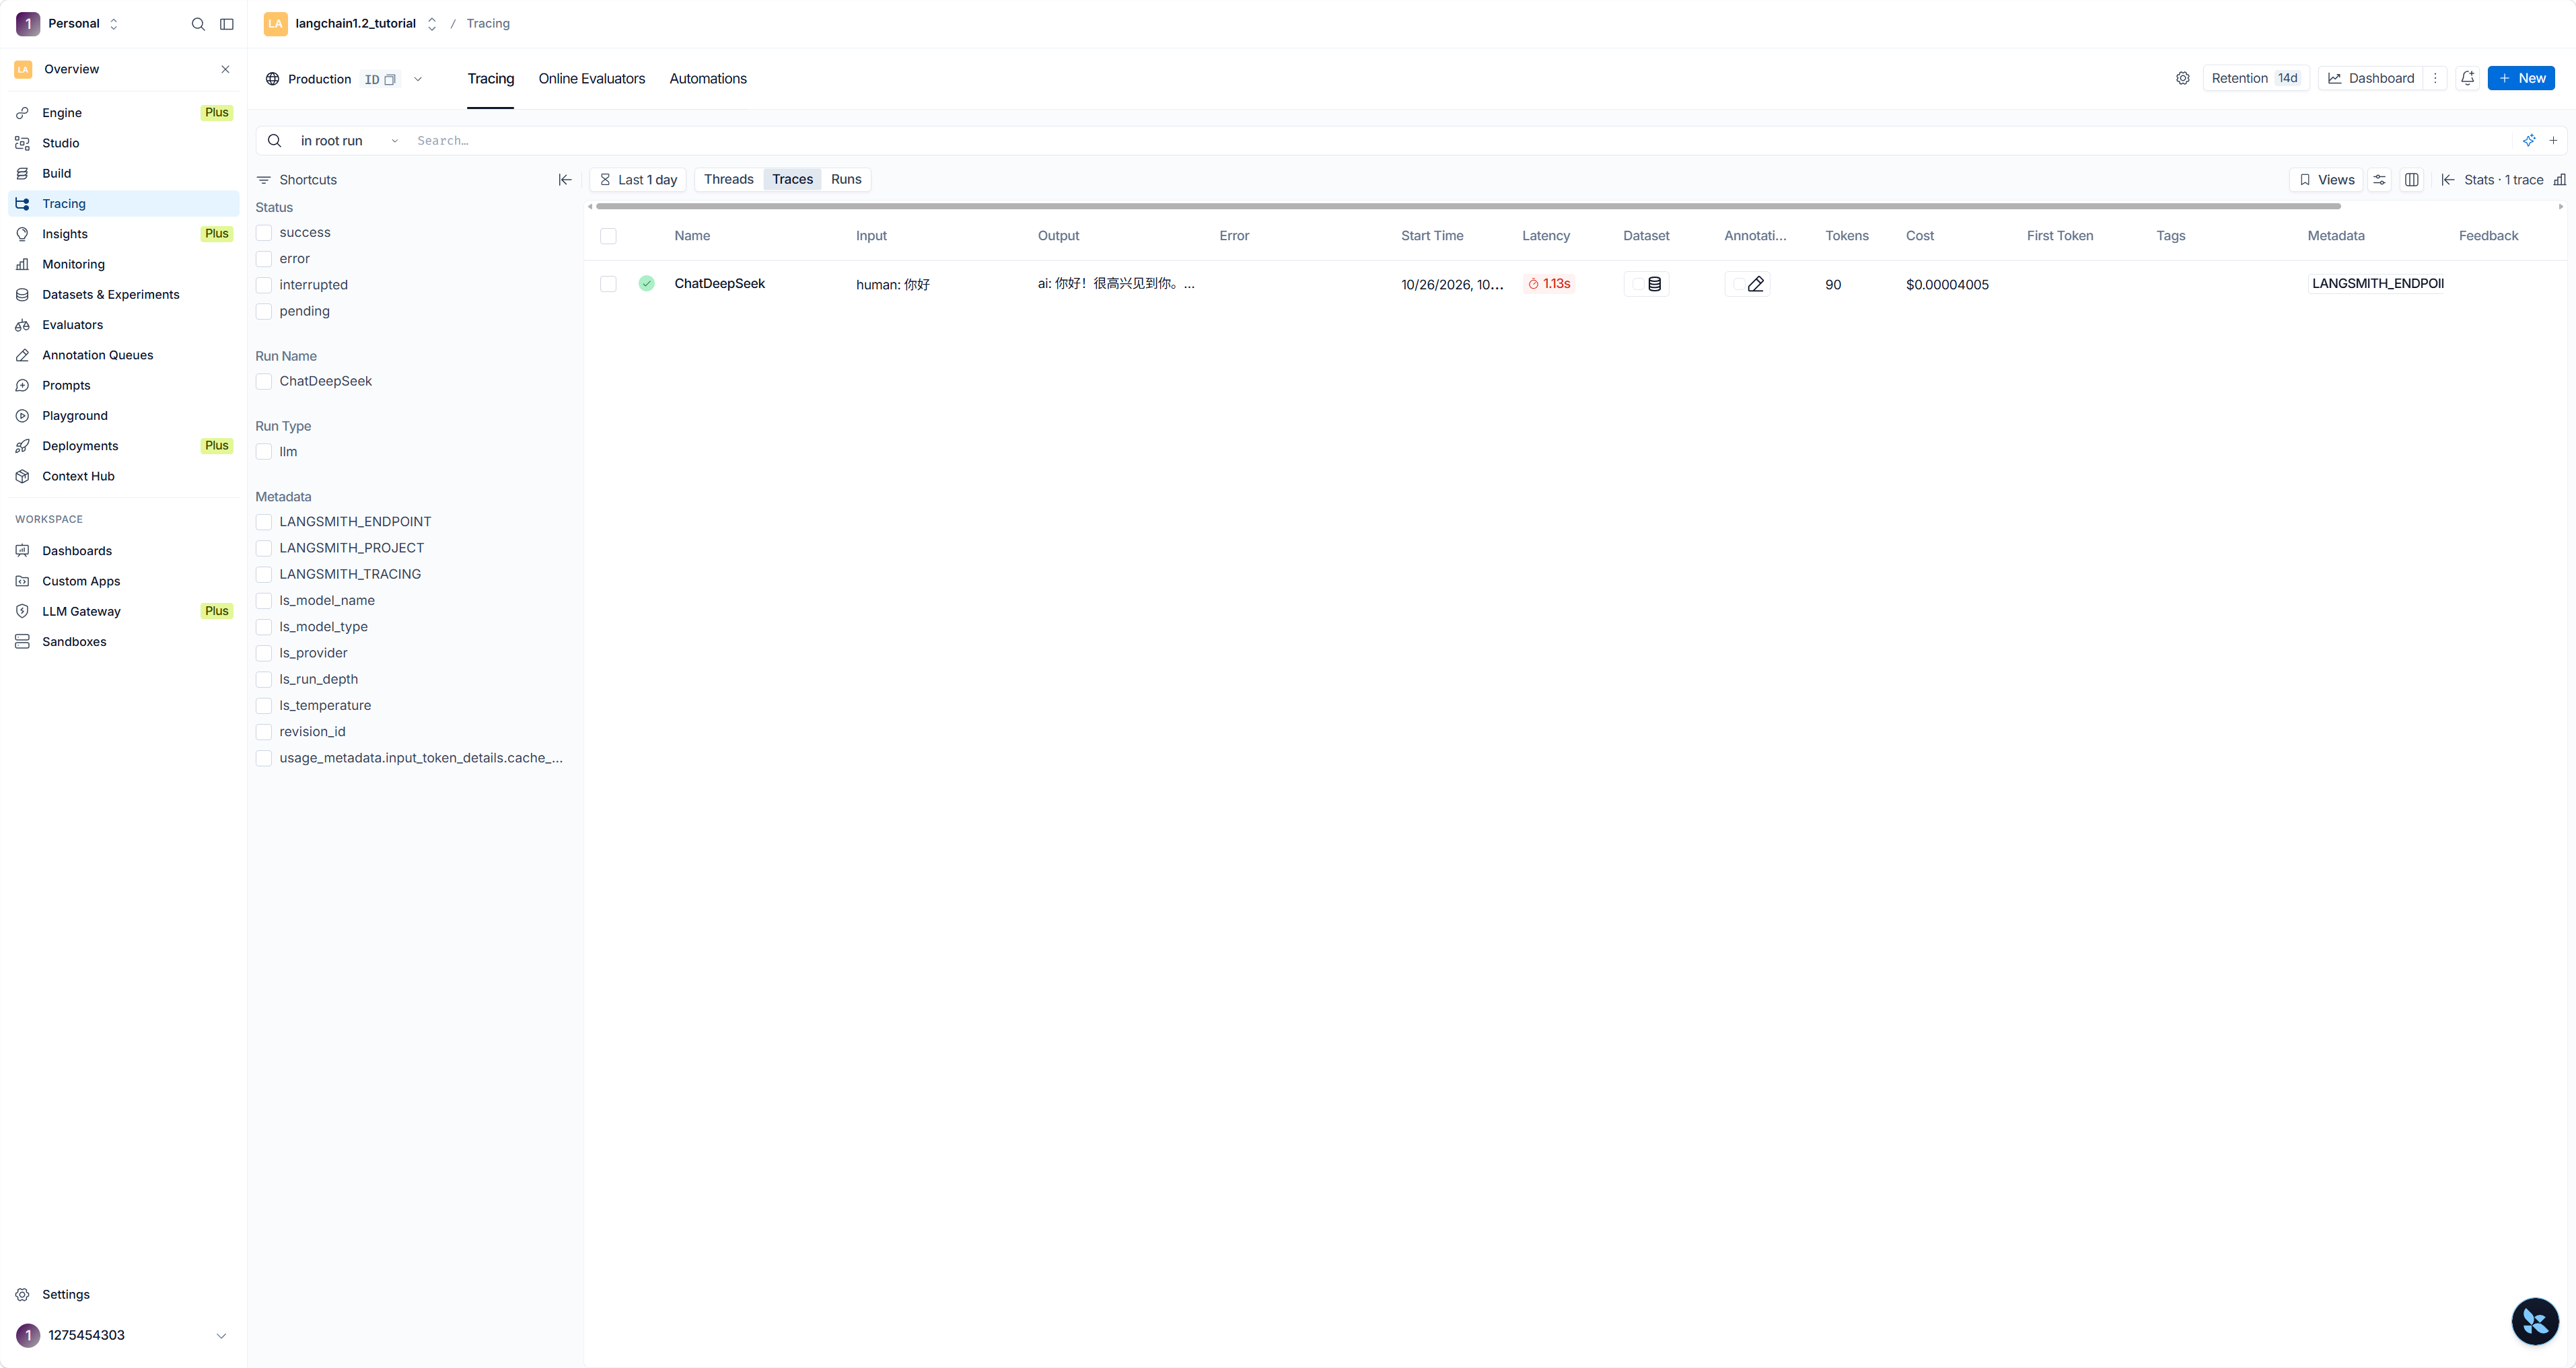Check the error status filter
The width and height of the screenshot is (2576, 1368).
[264, 259]
